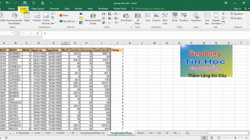This screenshot has width=250, height=140.
Task: Switch to Normal view in status bar
Action: click(204, 138)
